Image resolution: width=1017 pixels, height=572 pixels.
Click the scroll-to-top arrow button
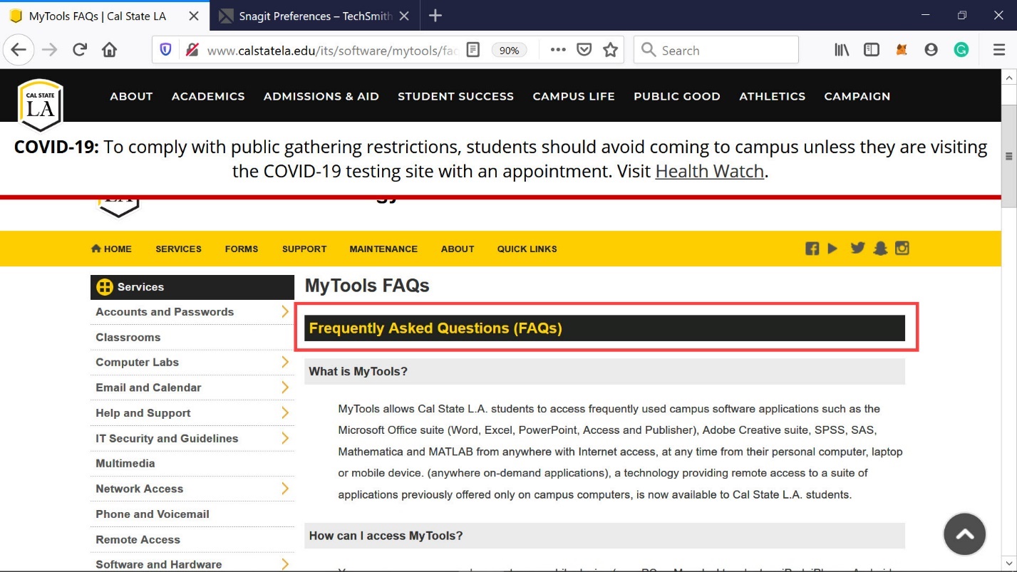click(964, 534)
